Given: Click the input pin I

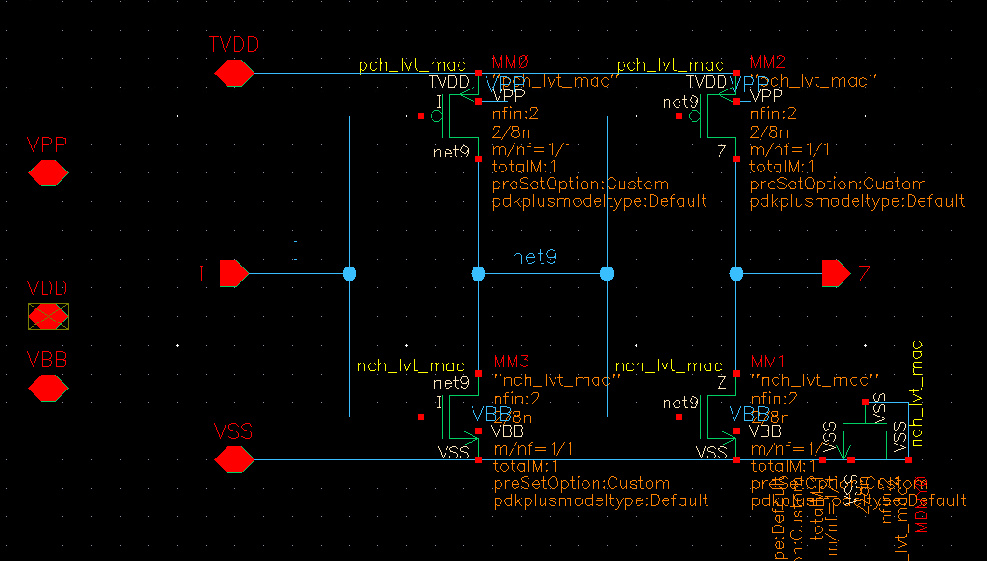Looking at the screenshot, I should coord(233,273).
